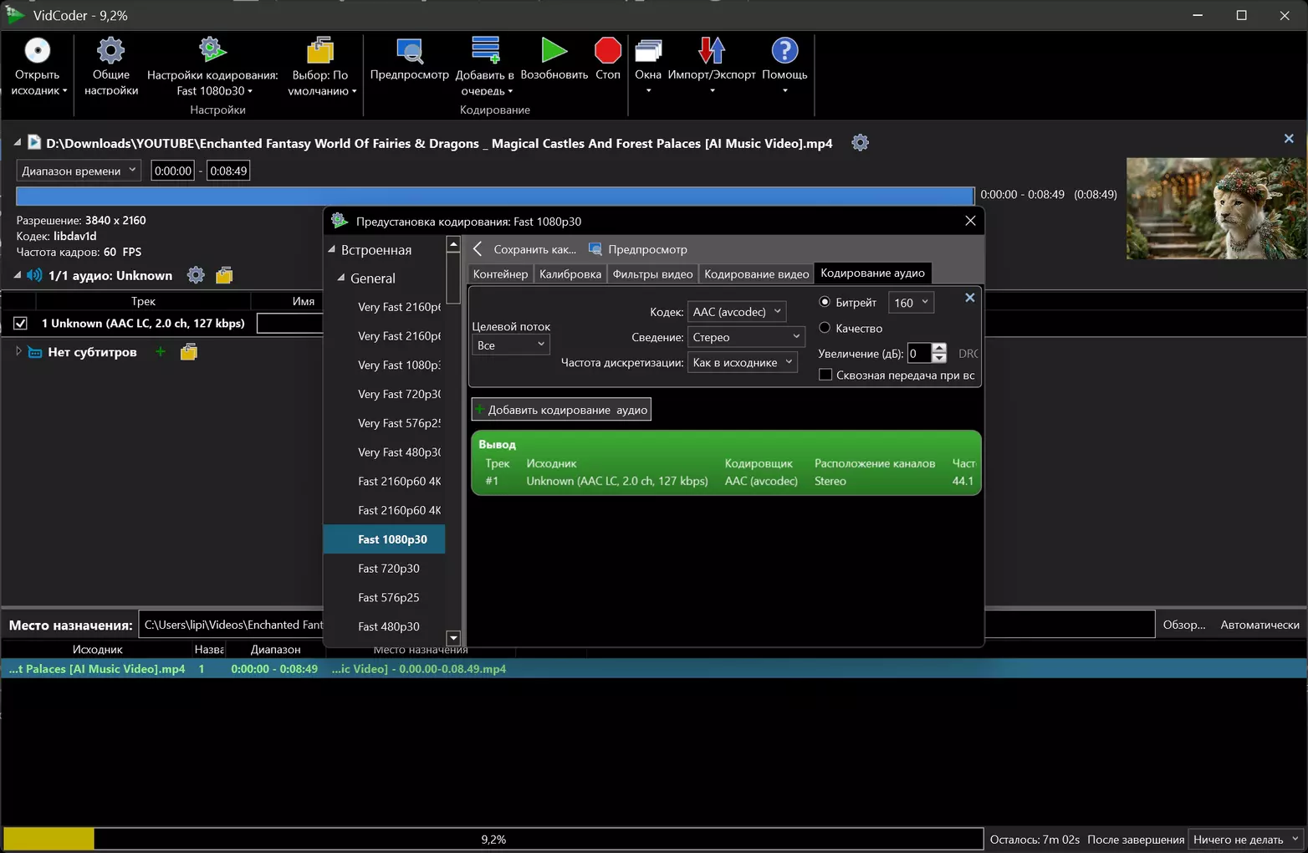Image resolution: width=1308 pixels, height=853 pixels.
Task: Switch to the Video Encoding tab
Action: pos(756,273)
